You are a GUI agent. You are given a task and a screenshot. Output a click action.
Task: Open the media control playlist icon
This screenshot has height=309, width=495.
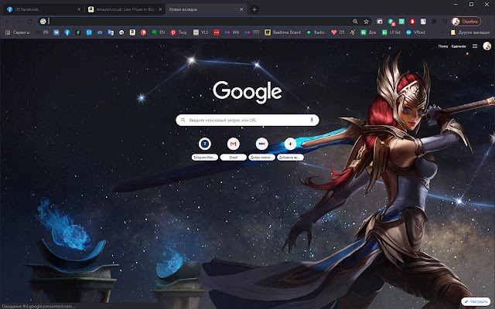(x=445, y=22)
